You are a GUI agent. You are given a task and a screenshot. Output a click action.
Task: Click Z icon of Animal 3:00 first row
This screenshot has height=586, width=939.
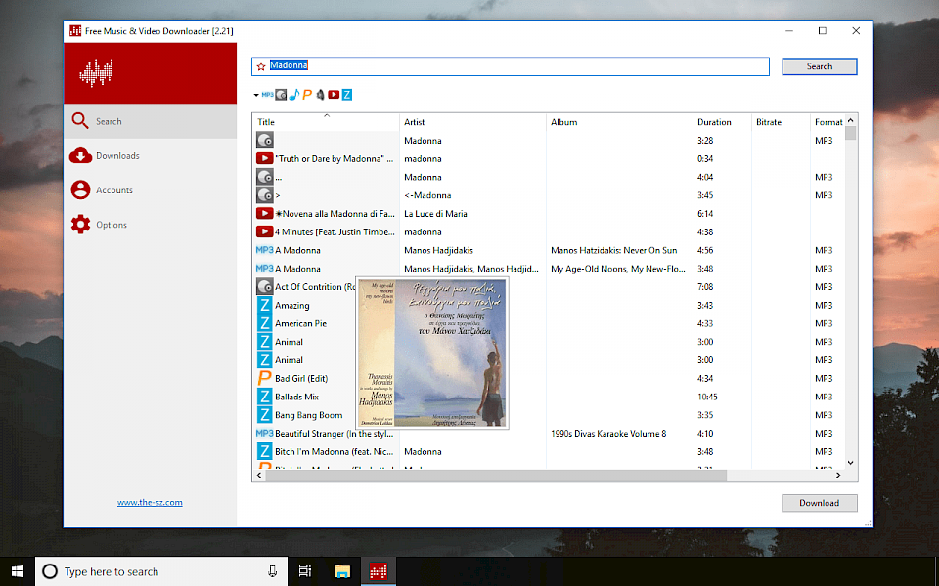coord(265,342)
